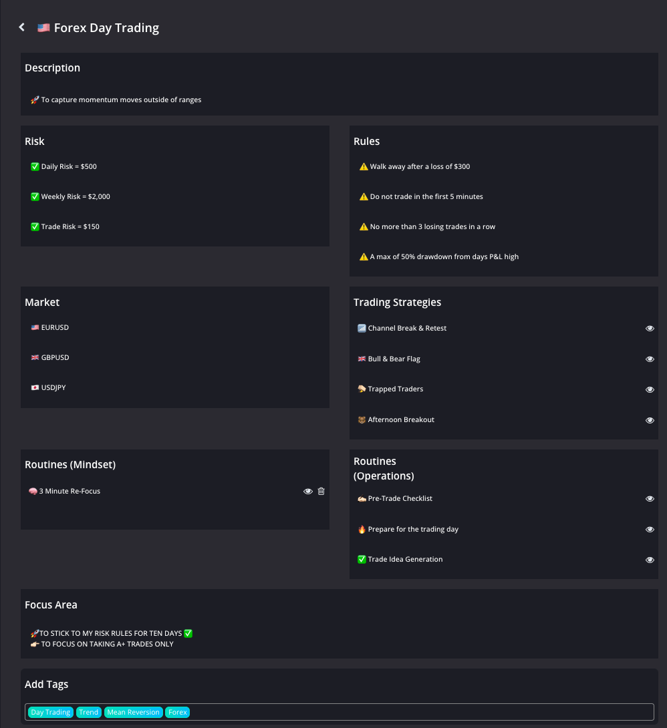Click the GBPUSD market entry
Screen dimensions: 667x728
tap(55, 358)
